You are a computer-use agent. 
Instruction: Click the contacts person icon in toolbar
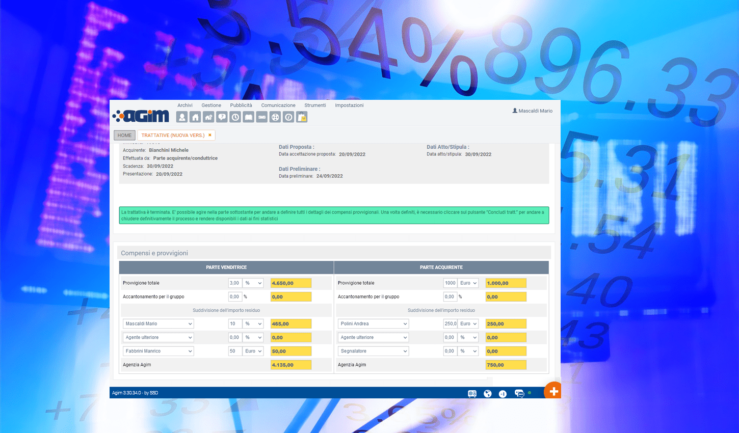pyautogui.click(x=182, y=117)
